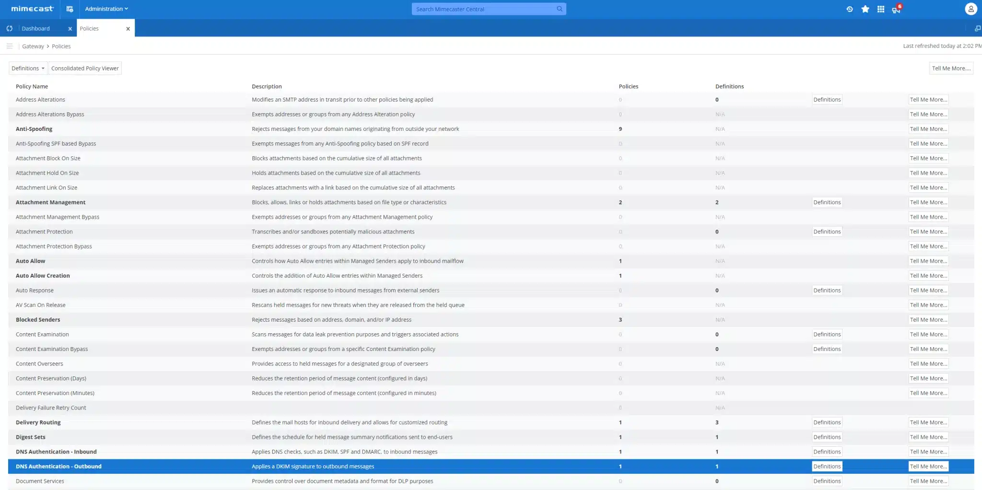This screenshot has height=490, width=982.
Task: Toggle the hamburger navigation menu icon
Action: [x=10, y=47]
